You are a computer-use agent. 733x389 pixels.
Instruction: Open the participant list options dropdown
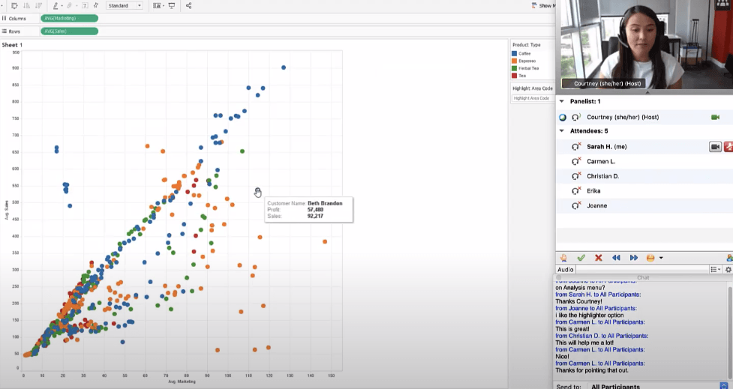click(715, 269)
